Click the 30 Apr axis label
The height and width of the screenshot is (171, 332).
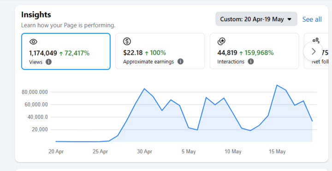click(145, 152)
